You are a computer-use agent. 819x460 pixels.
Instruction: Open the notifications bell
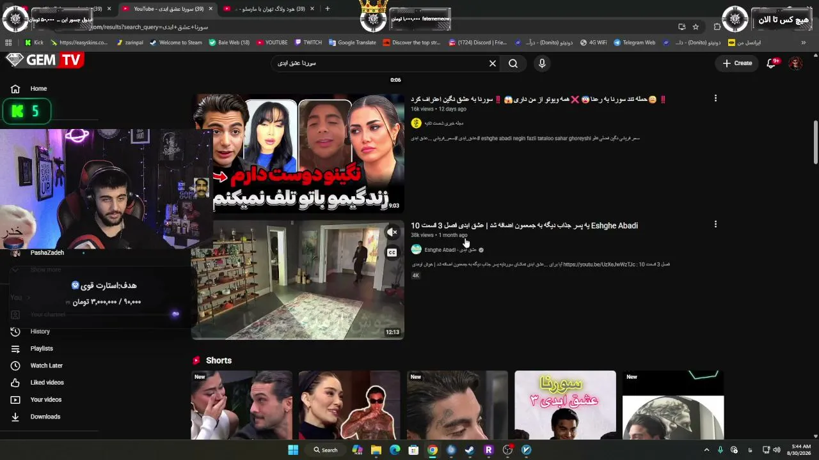[x=772, y=63]
